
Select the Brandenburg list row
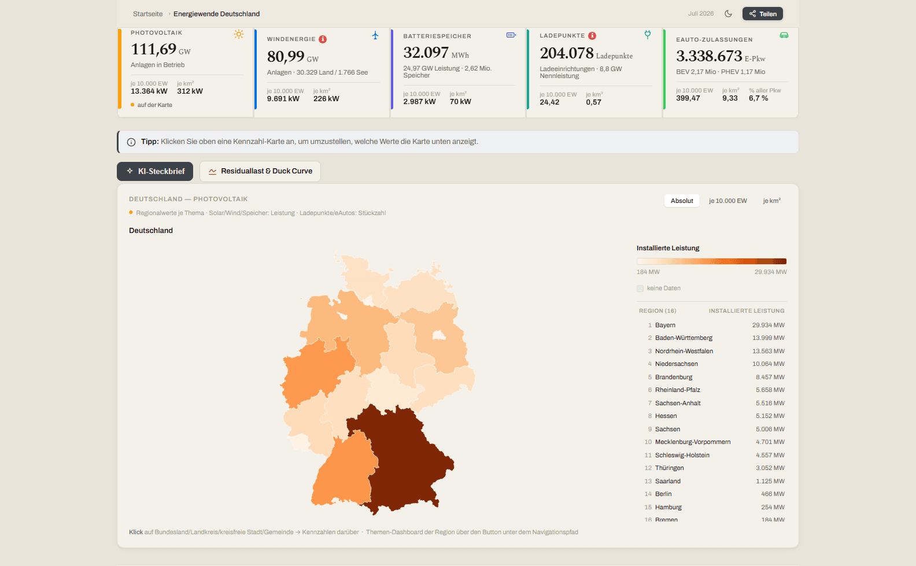[x=712, y=378]
